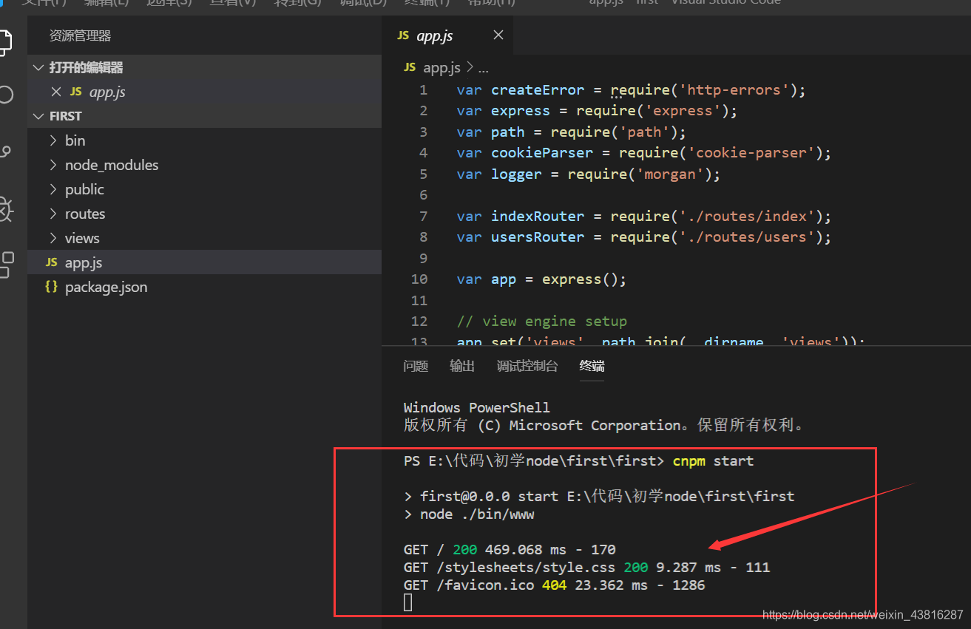971x629 pixels.
Task: Expand the bin folder
Action: pos(53,140)
